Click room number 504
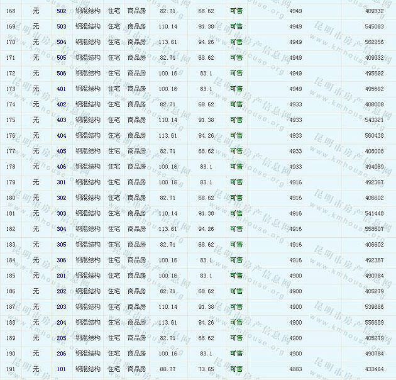This screenshot has height=380, width=396. coord(61,42)
